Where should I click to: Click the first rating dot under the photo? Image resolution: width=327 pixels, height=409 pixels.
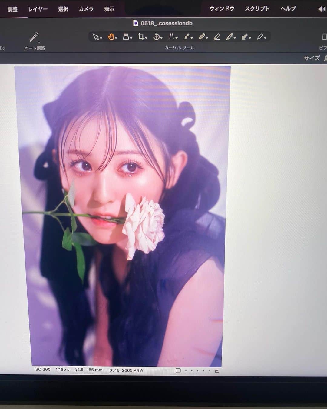186,371
